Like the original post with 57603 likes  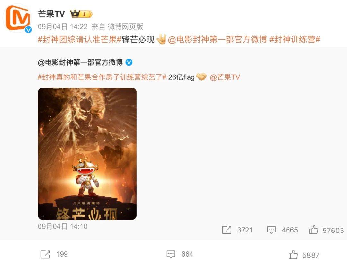coord(314,230)
